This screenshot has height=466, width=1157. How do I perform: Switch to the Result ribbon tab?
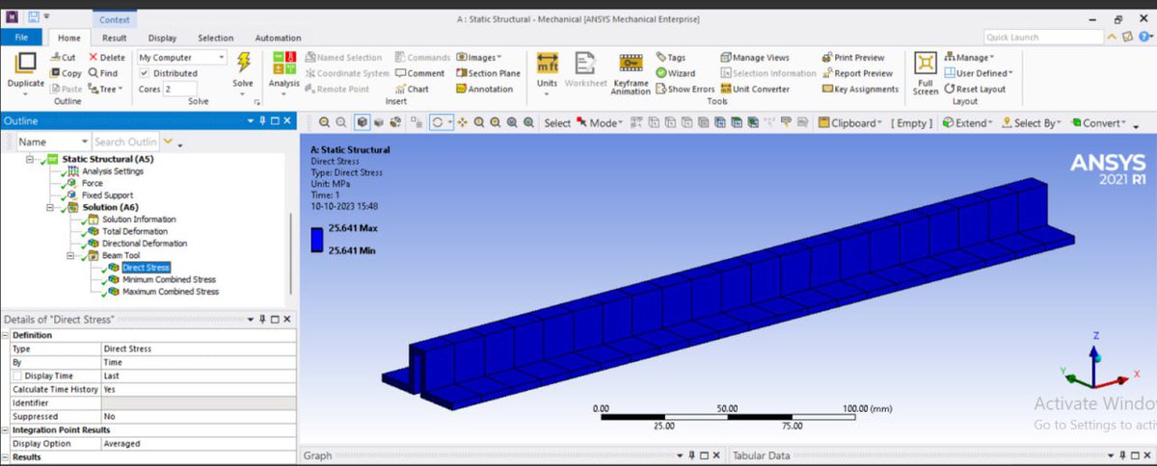pos(115,38)
